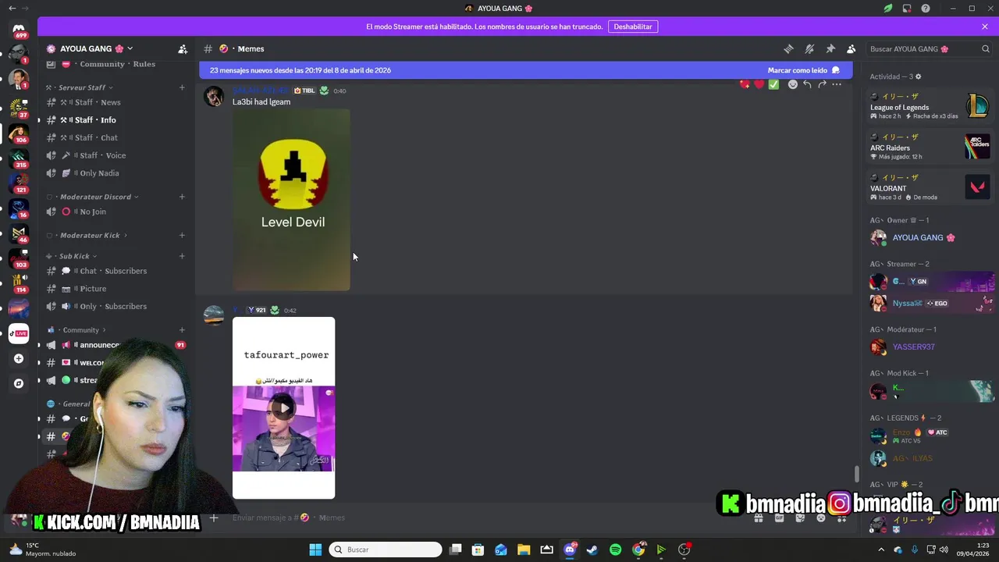Viewport: 999px width, 562px height.
Task: Click Windows Start button
Action: (315, 550)
